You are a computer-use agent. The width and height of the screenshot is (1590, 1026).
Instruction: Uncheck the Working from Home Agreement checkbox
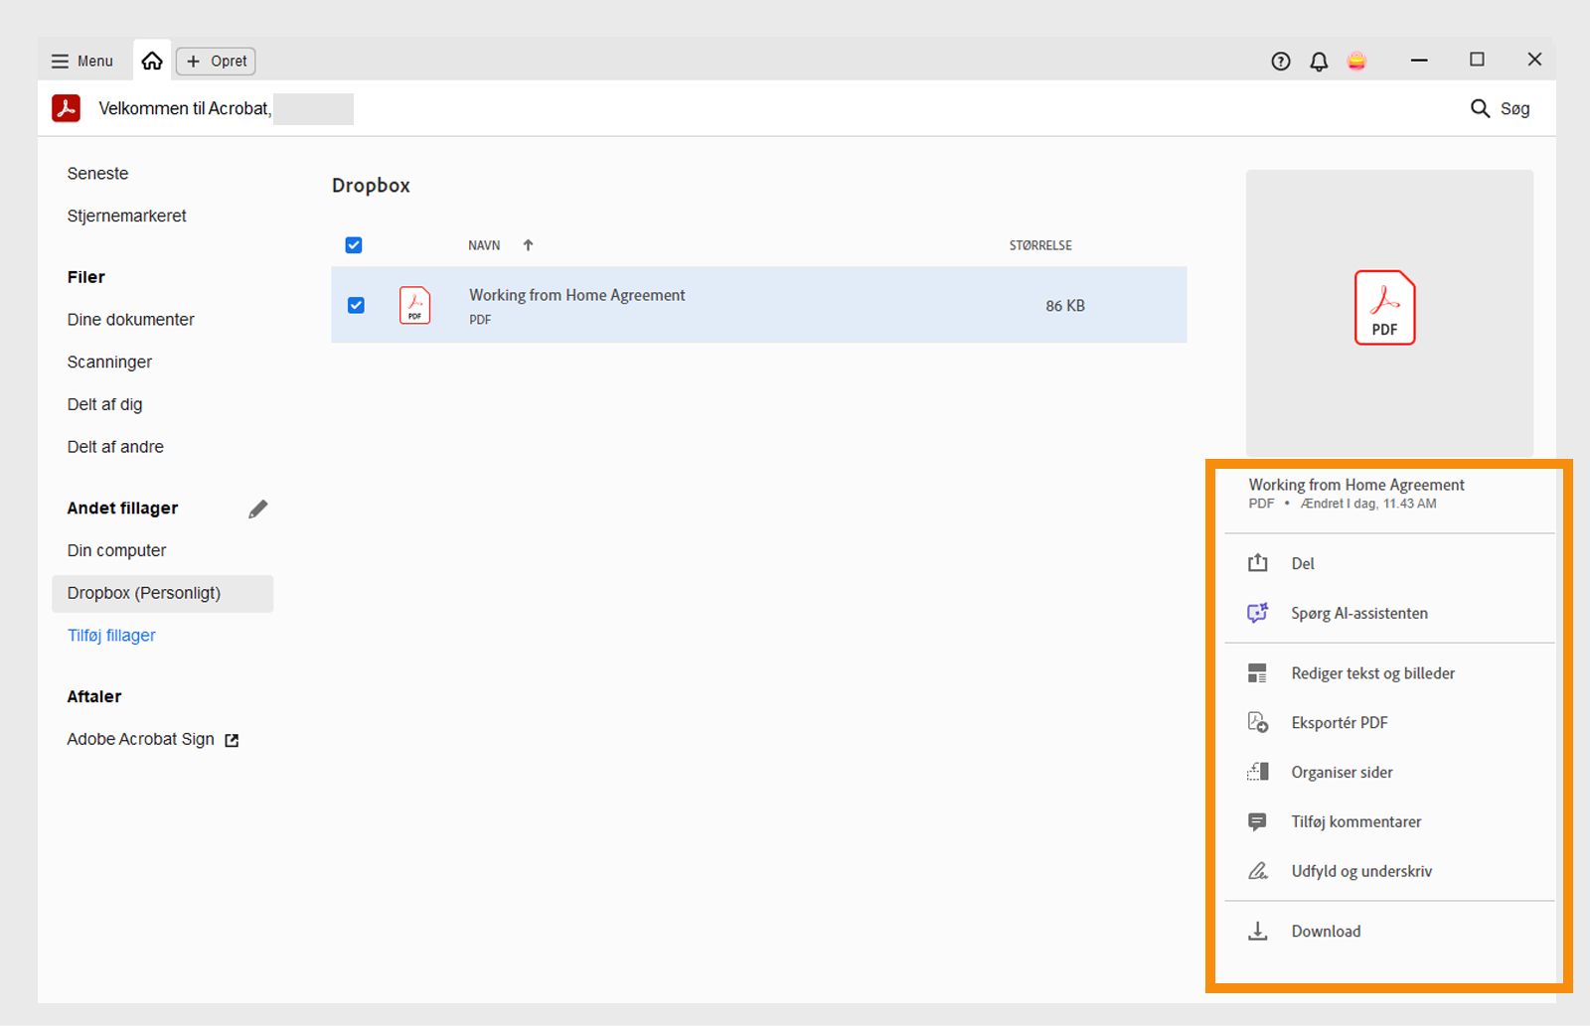pos(356,305)
